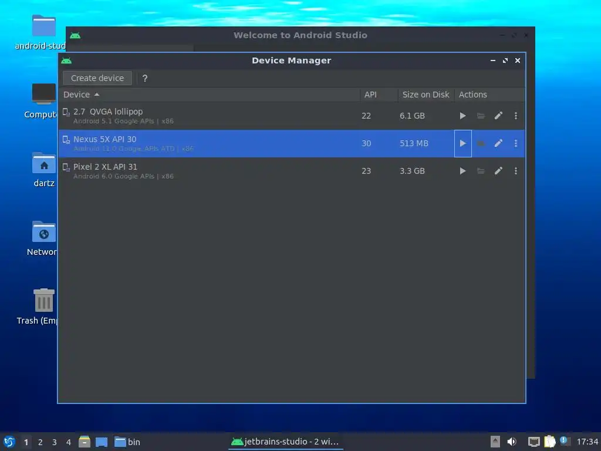Click the 513 MB size value

tap(414, 143)
